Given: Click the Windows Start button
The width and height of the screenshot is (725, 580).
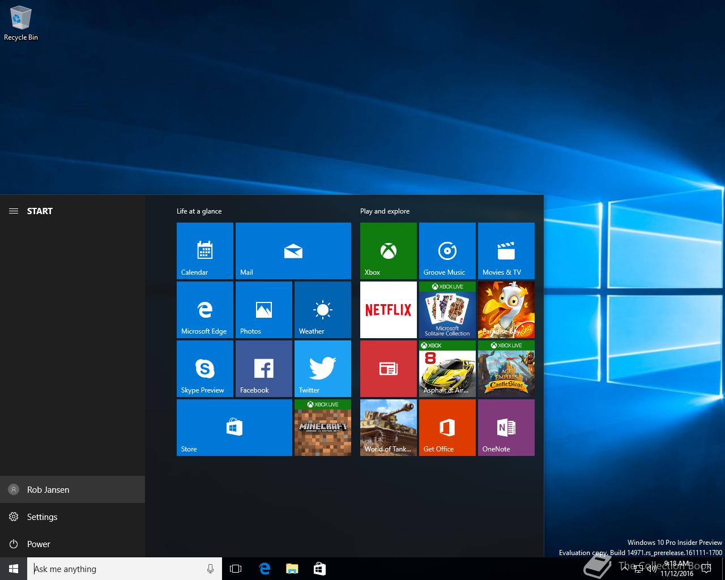Looking at the screenshot, I should pyautogui.click(x=14, y=569).
